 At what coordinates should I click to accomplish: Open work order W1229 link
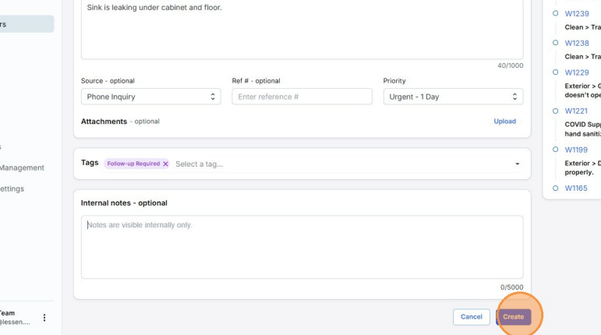[x=577, y=72]
